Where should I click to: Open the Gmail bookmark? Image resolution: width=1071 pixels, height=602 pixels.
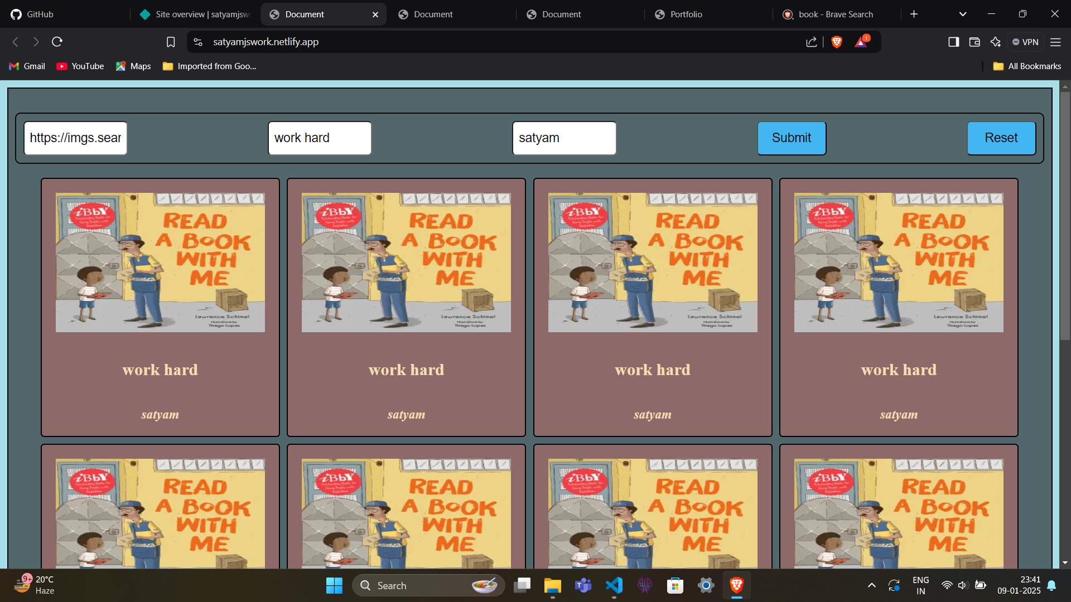pos(27,66)
